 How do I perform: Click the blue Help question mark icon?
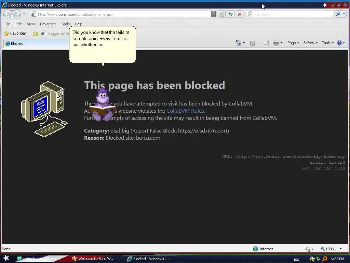pos(339,43)
